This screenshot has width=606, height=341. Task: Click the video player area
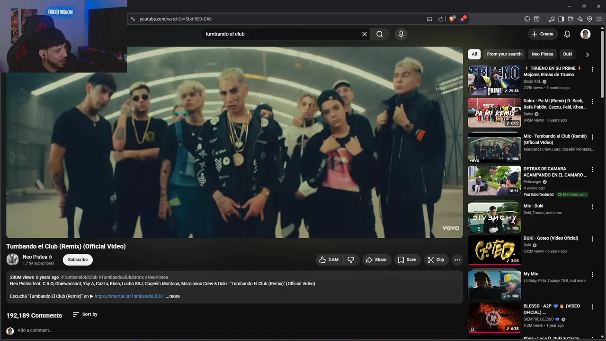(234, 142)
